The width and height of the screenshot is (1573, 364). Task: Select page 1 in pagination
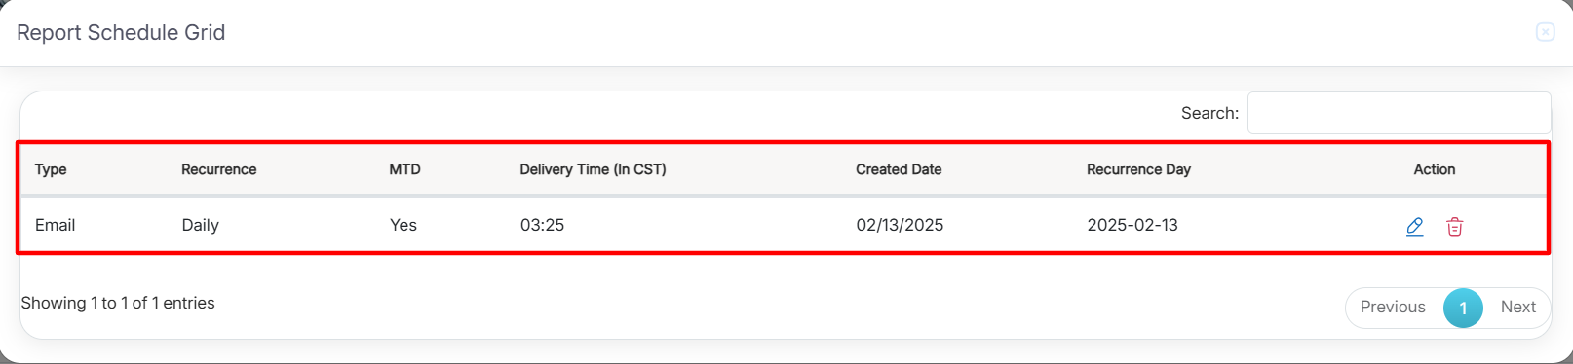[x=1463, y=308]
